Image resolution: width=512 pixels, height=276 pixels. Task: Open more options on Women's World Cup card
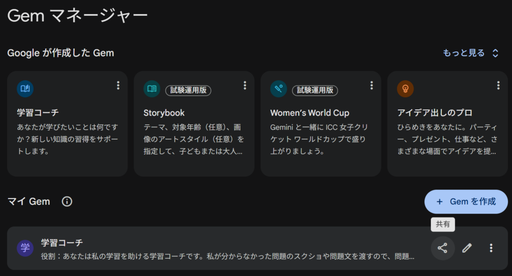(x=371, y=85)
